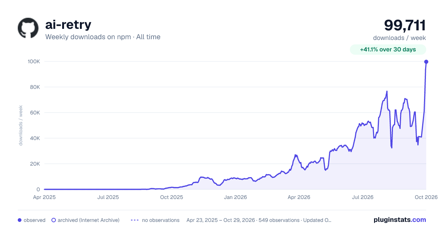Viewport: 444px width, 233px height.
Task: Click the 100K y-axis label
Action: coord(34,61)
